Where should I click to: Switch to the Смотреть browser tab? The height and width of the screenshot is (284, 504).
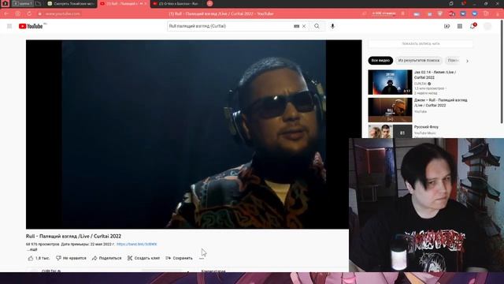click(x=71, y=3)
